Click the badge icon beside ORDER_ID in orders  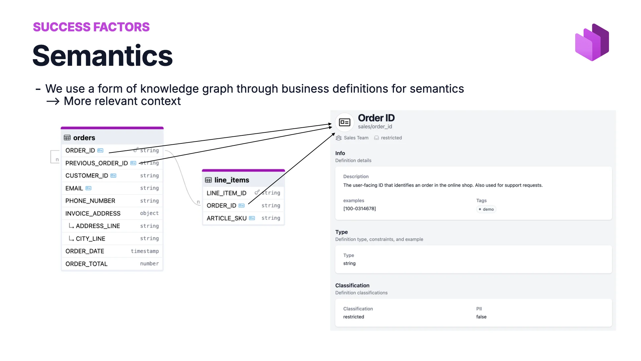coord(100,150)
